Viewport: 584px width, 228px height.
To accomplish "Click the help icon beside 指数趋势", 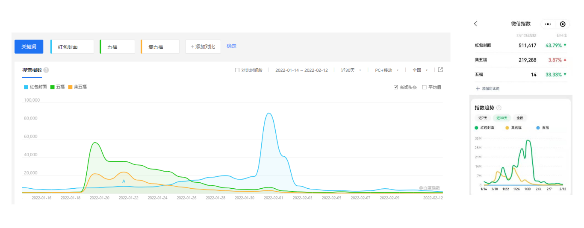I will tap(499, 108).
